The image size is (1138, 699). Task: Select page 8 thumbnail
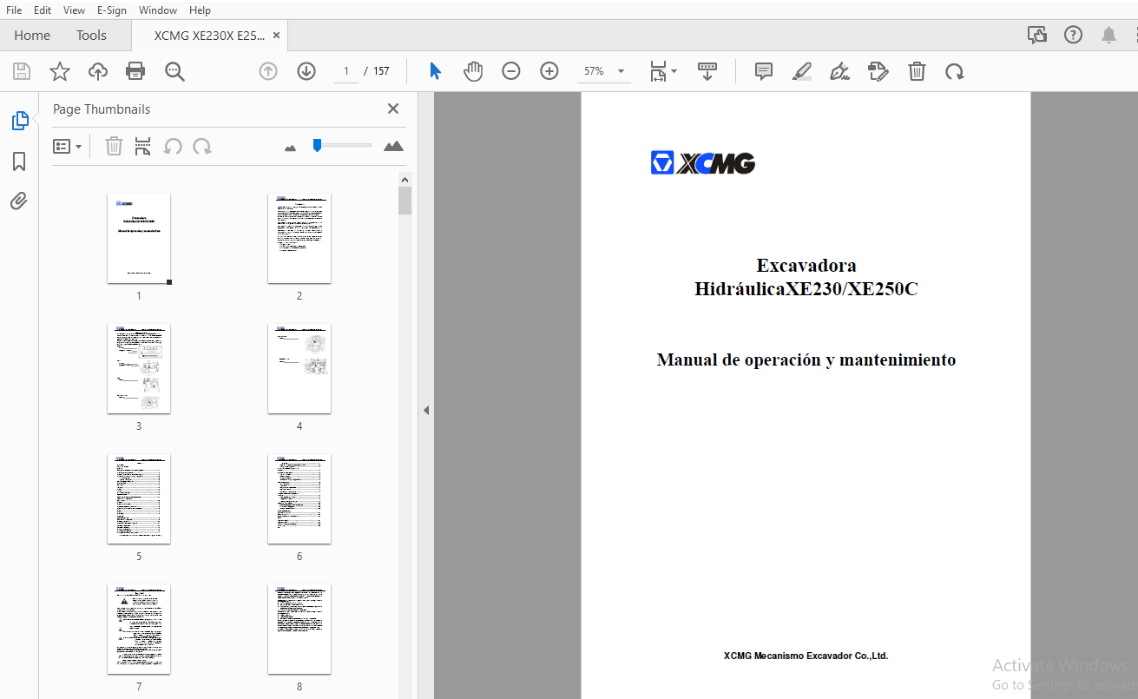299,629
